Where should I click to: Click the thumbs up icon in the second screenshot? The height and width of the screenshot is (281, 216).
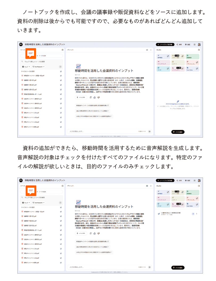tap(95, 233)
